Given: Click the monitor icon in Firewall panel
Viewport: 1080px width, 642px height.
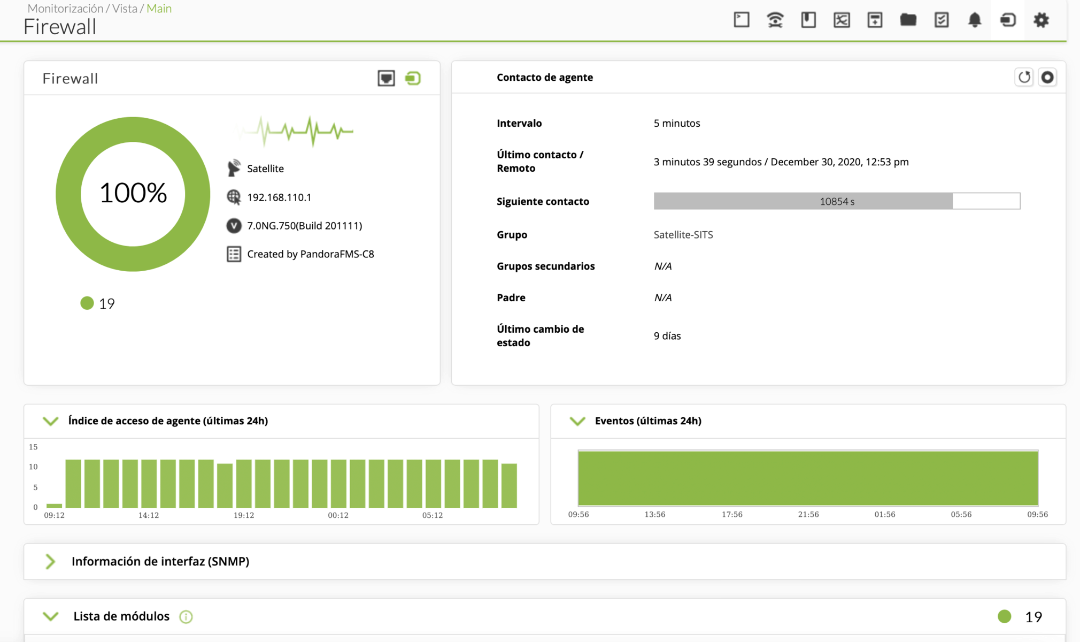Looking at the screenshot, I should pyautogui.click(x=386, y=78).
